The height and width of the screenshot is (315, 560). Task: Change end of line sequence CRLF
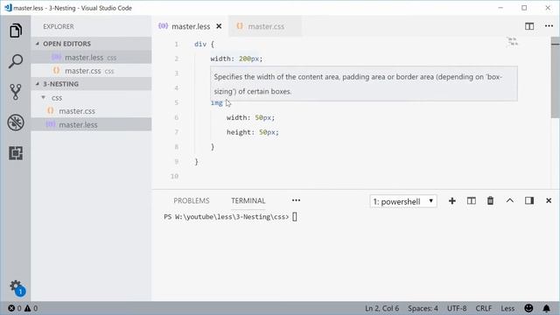[484, 308]
